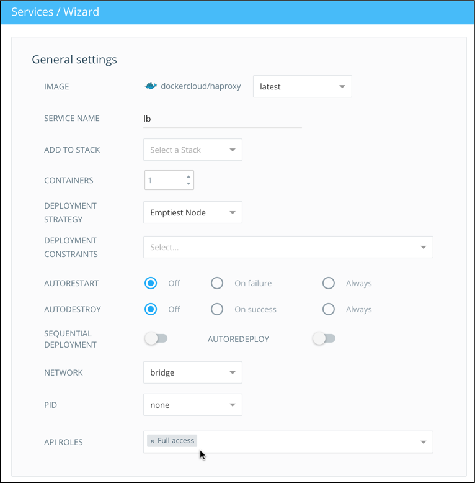Image resolution: width=475 pixels, height=483 pixels.
Task: Decrease containers count with down arrow
Action: tap(189, 184)
